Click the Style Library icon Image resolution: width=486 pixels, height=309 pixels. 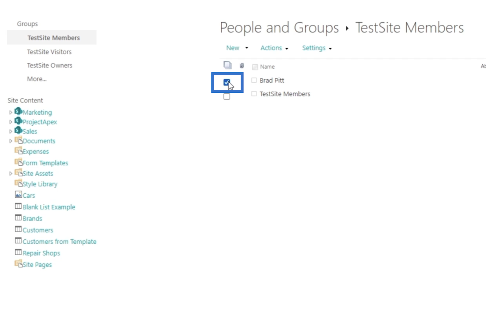point(19,183)
